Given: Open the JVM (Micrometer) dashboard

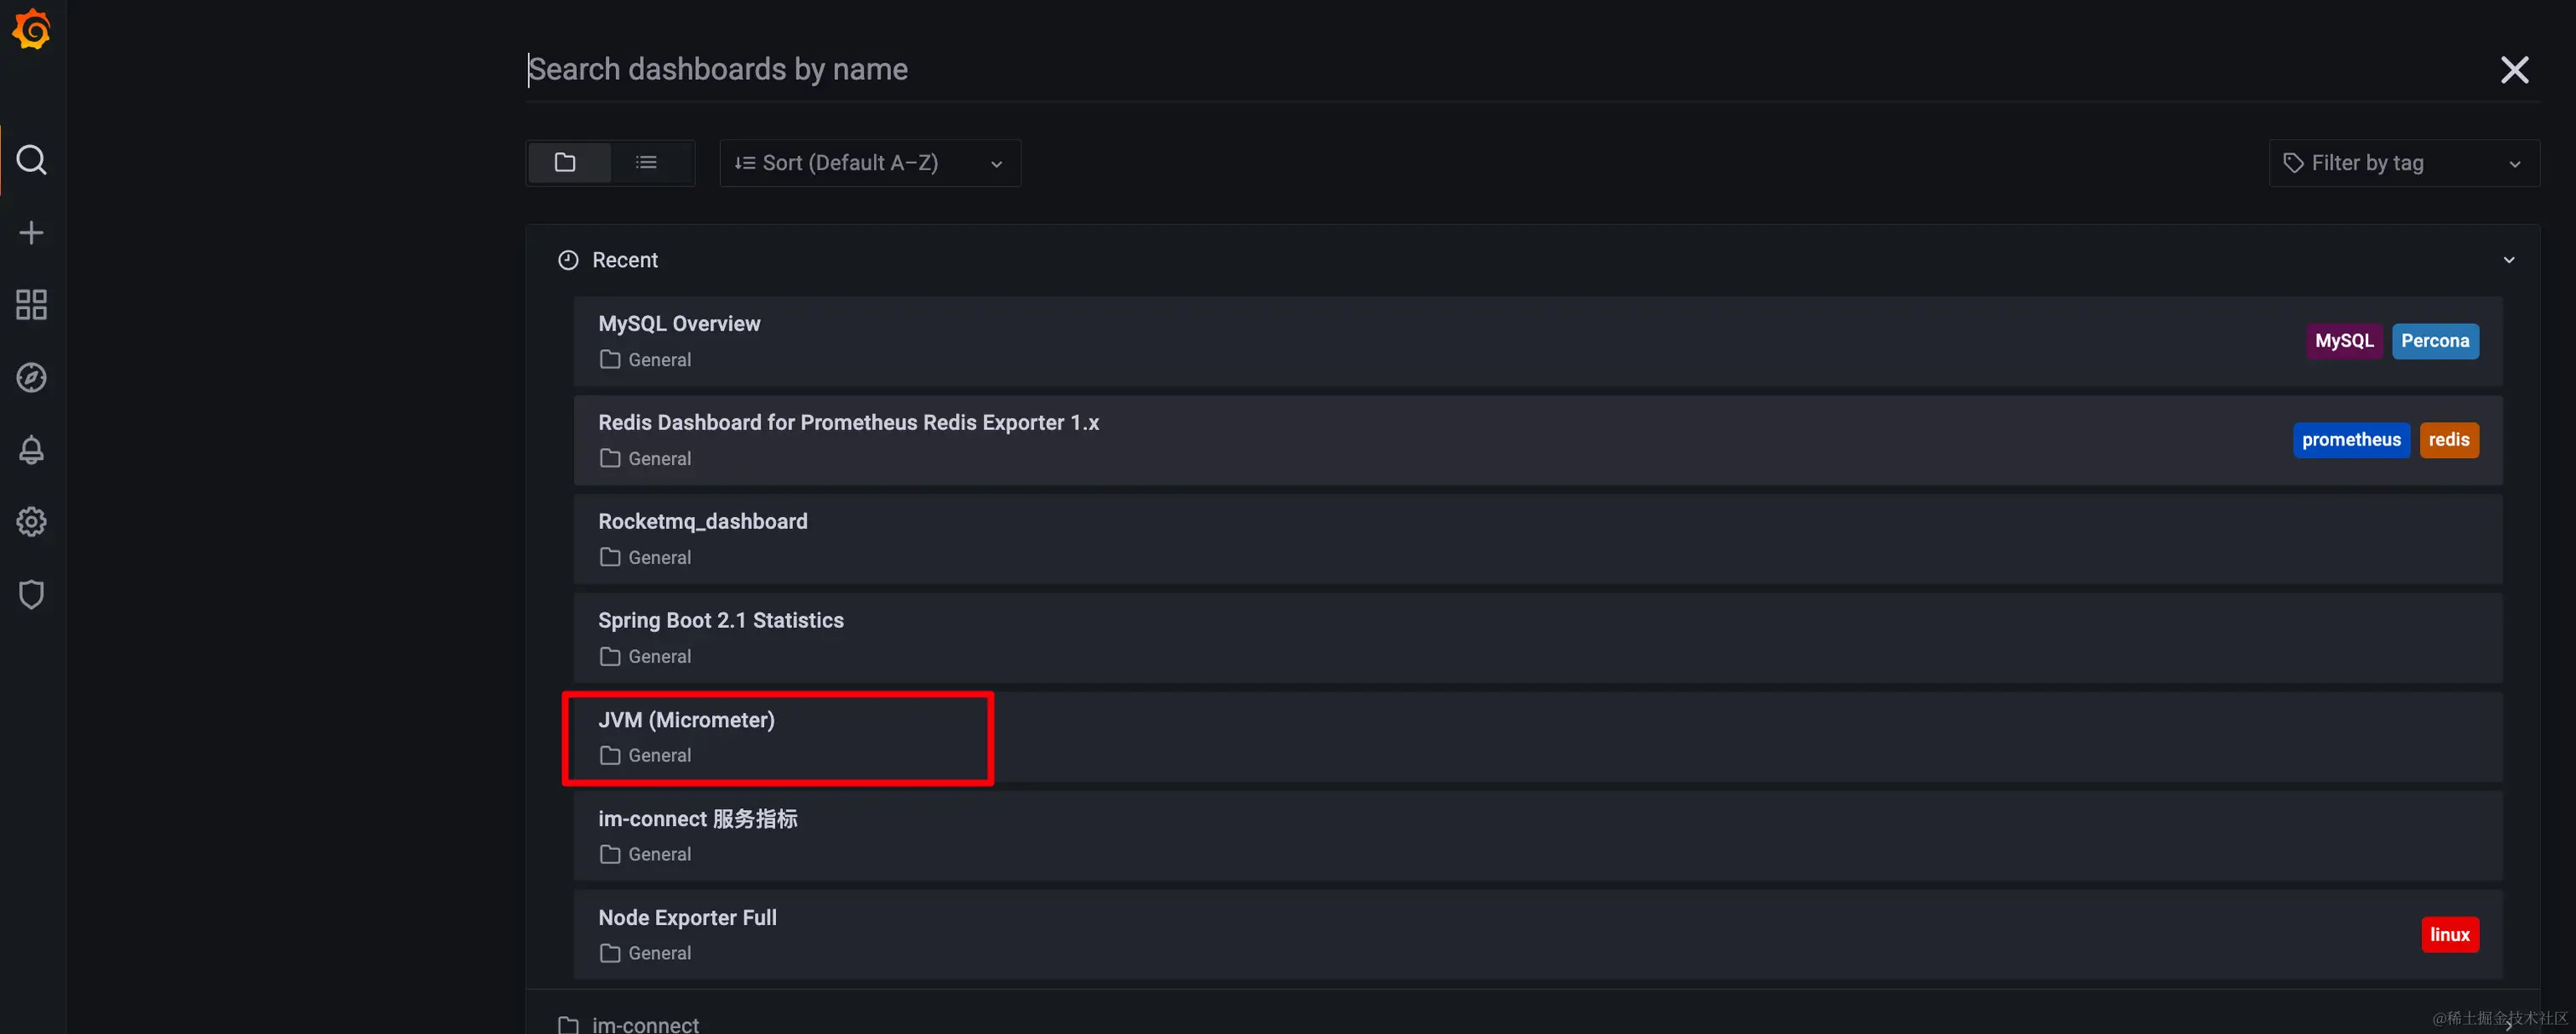Looking at the screenshot, I should coord(686,720).
